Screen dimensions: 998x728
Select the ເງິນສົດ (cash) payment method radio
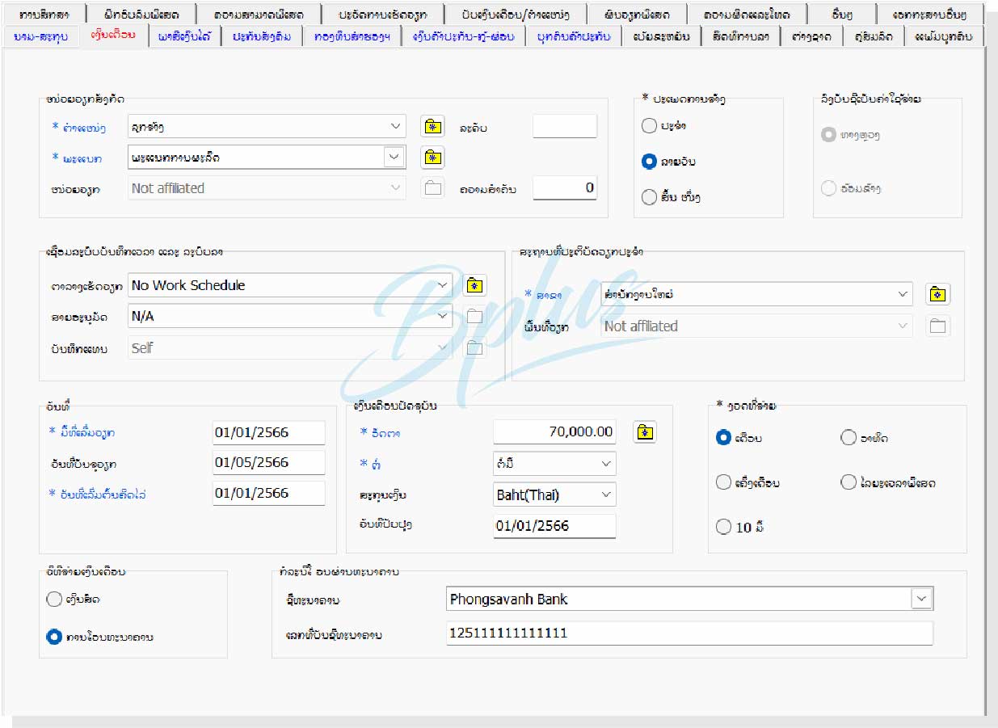(54, 600)
